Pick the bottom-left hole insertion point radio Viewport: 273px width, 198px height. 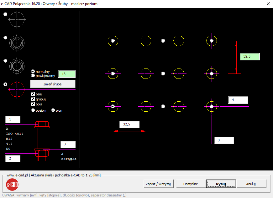point(113,106)
